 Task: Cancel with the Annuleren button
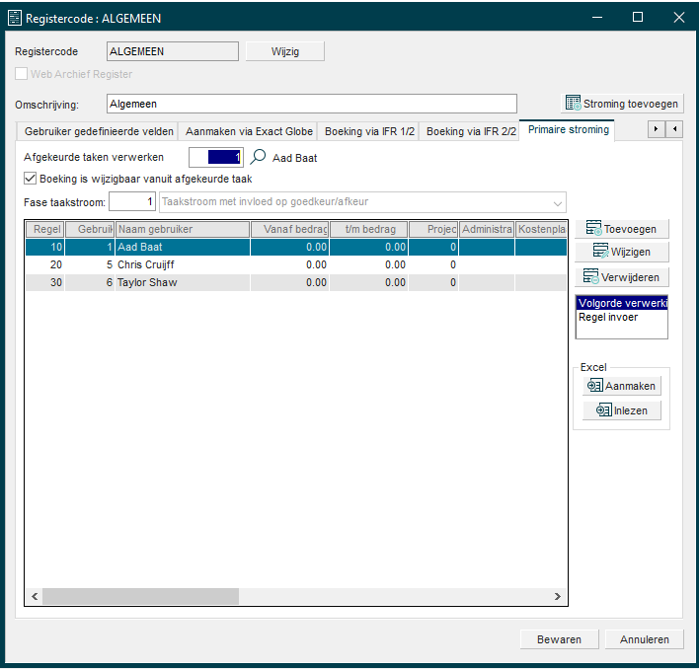pyautogui.click(x=644, y=639)
